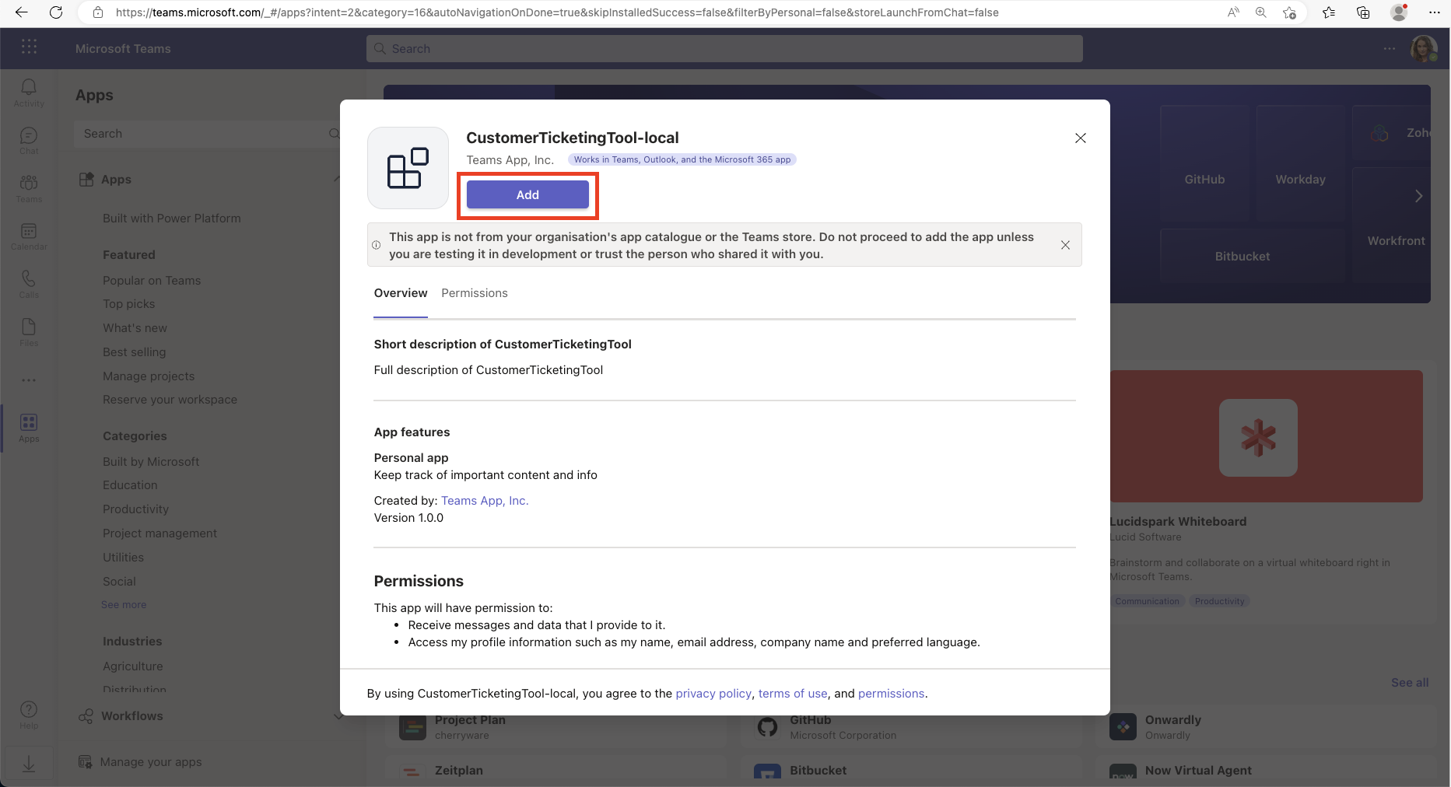Click the browser zoom magnifier icon
The width and height of the screenshot is (1451, 787).
[1261, 12]
